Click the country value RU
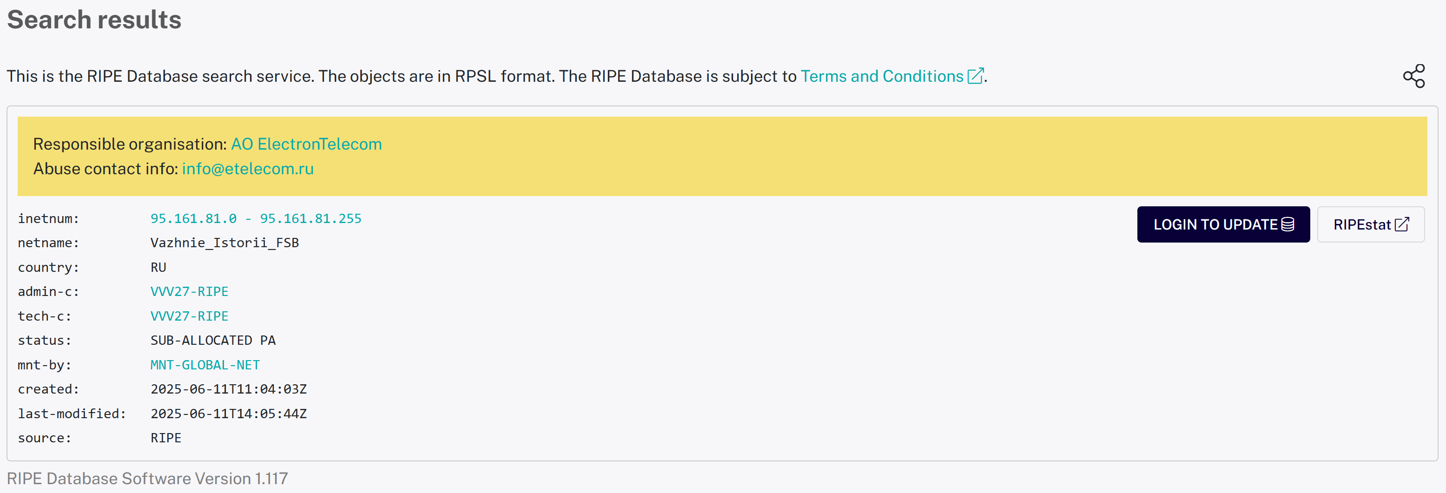The image size is (1446, 493). tap(158, 268)
